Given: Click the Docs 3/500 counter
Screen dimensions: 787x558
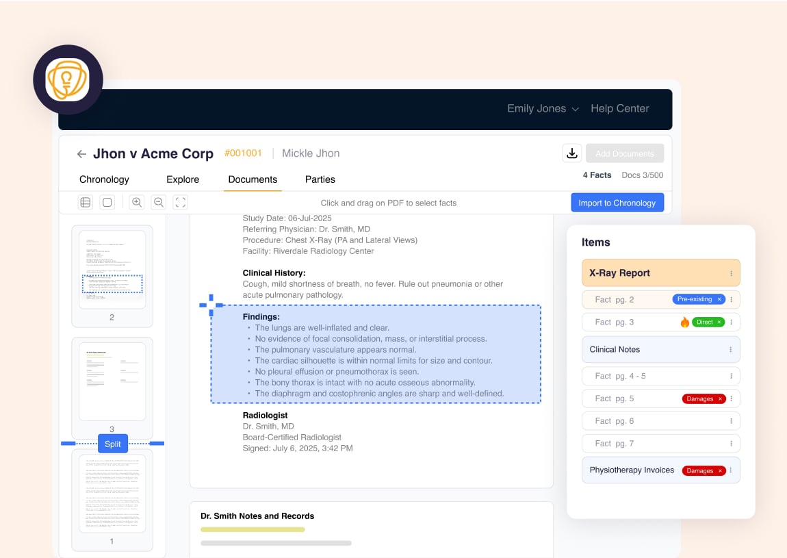Looking at the screenshot, I should point(642,175).
